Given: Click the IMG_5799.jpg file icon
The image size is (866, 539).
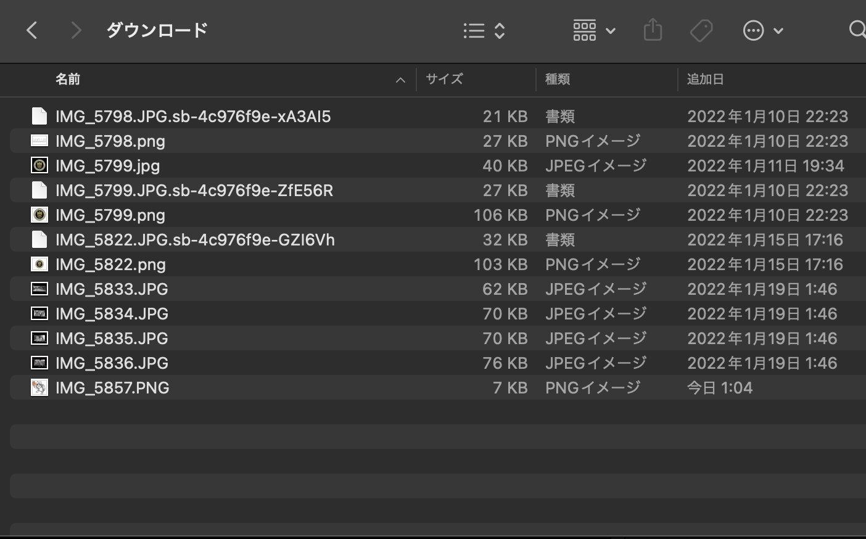Looking at the screenshot, I should pos(39,165).
